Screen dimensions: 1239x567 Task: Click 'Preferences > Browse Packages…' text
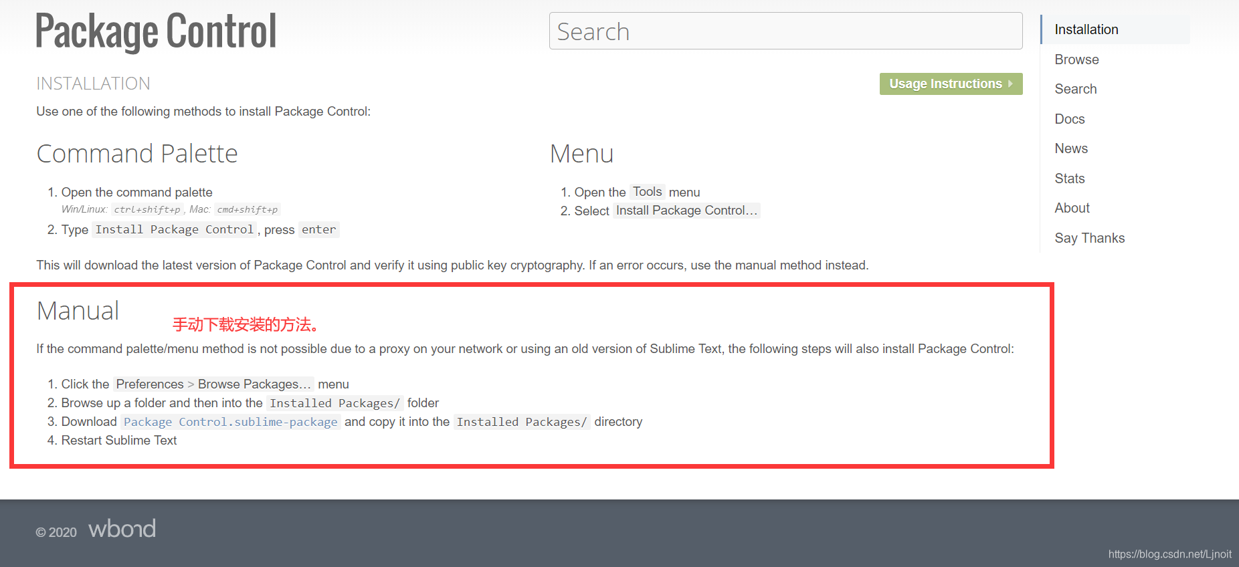click(213, 384)
